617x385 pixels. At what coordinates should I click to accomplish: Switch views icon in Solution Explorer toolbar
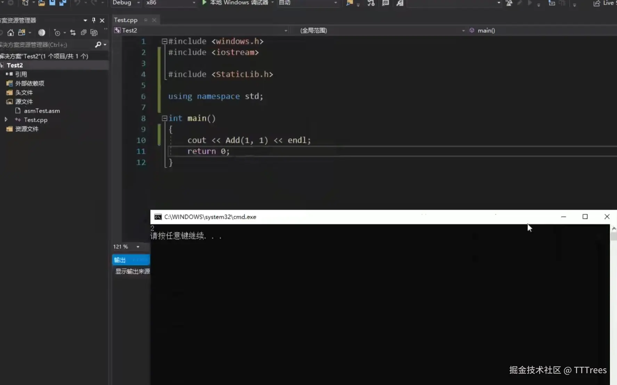pos(22,33)
